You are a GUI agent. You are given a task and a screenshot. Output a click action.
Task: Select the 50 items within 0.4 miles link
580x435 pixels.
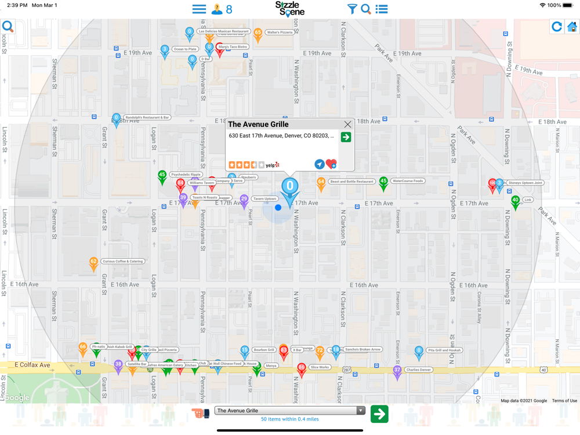coord(290,419)
